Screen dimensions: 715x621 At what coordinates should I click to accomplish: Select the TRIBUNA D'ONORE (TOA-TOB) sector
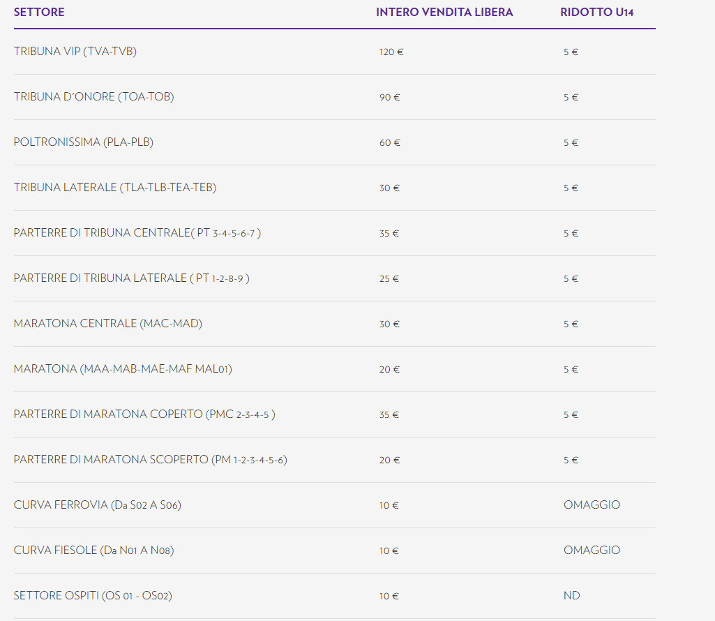tap(93, 97)
